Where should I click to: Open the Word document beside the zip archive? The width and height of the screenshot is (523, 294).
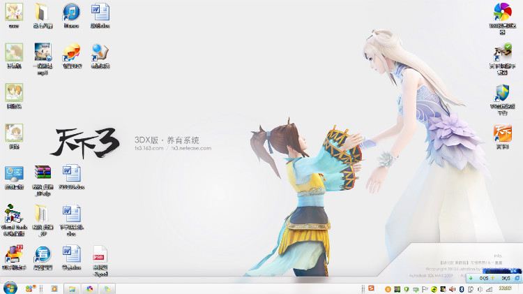(x=71, y=177)
